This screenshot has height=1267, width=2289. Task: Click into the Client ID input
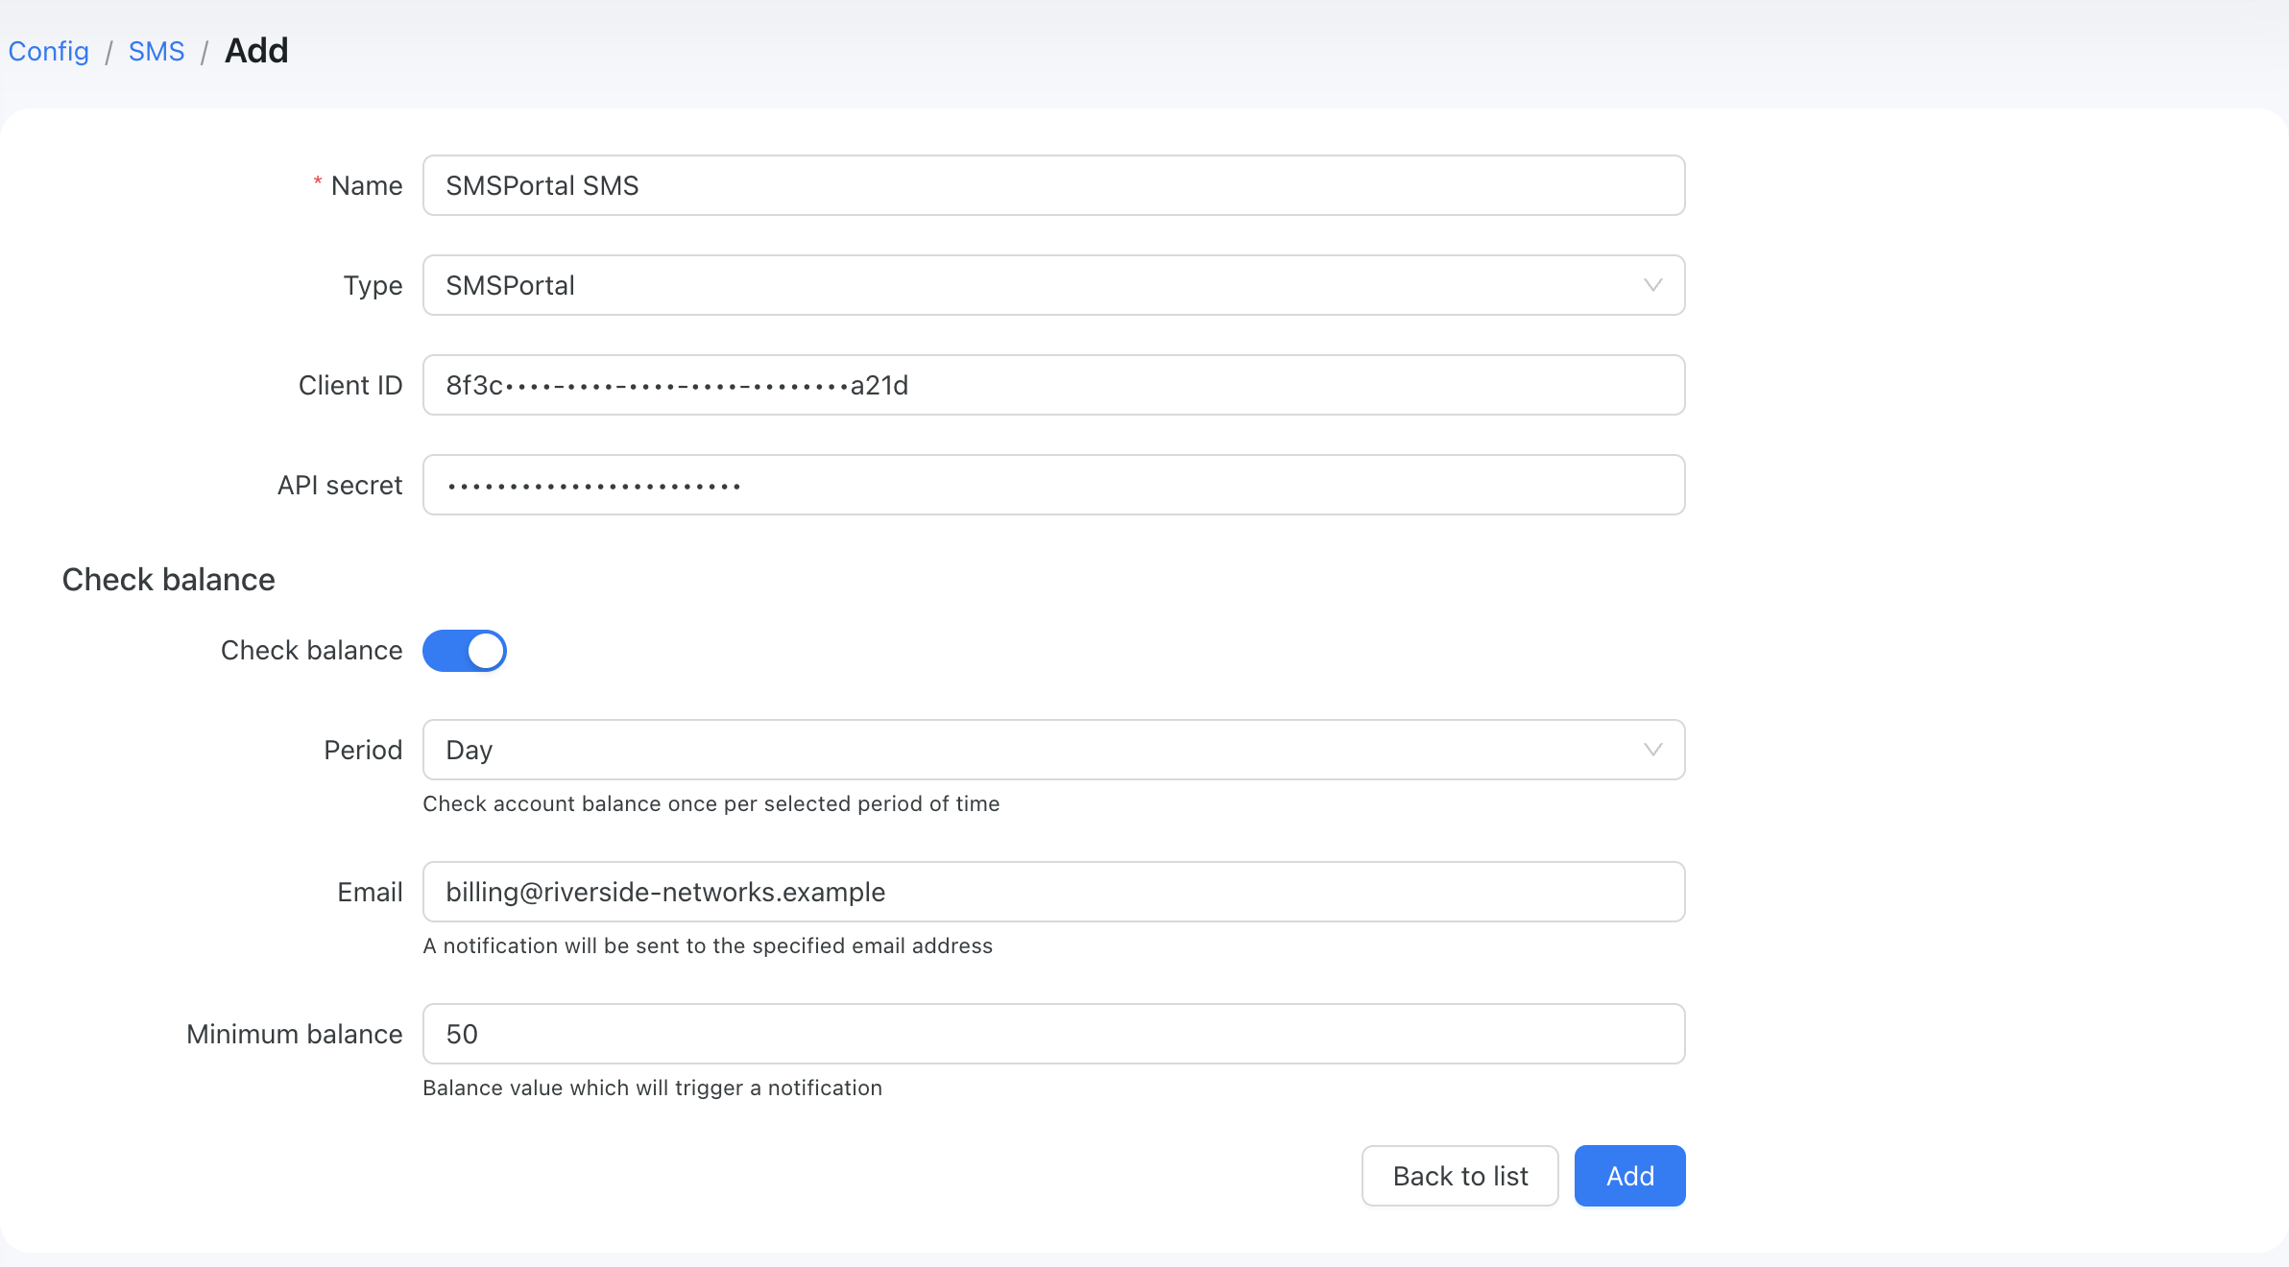(1053, 385)
